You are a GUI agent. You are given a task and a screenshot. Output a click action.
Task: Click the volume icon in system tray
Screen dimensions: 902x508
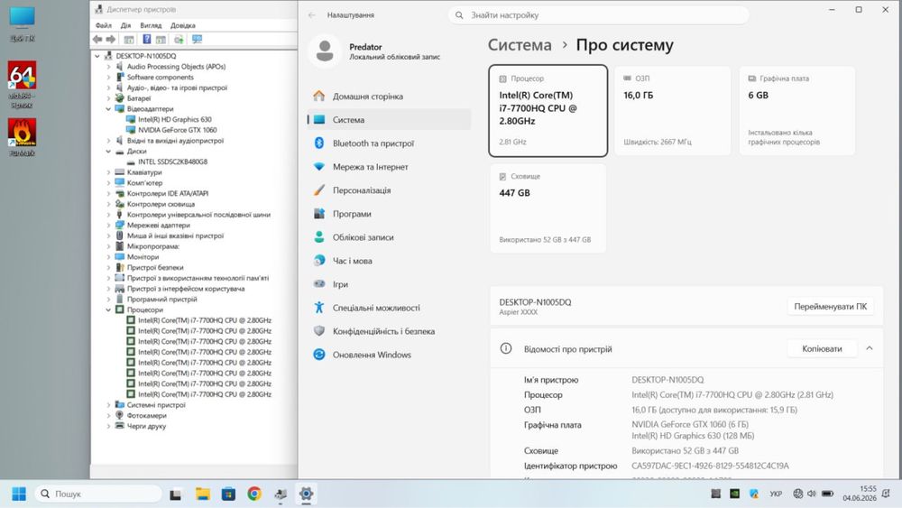pyautogui.click(x=812, y=494)
